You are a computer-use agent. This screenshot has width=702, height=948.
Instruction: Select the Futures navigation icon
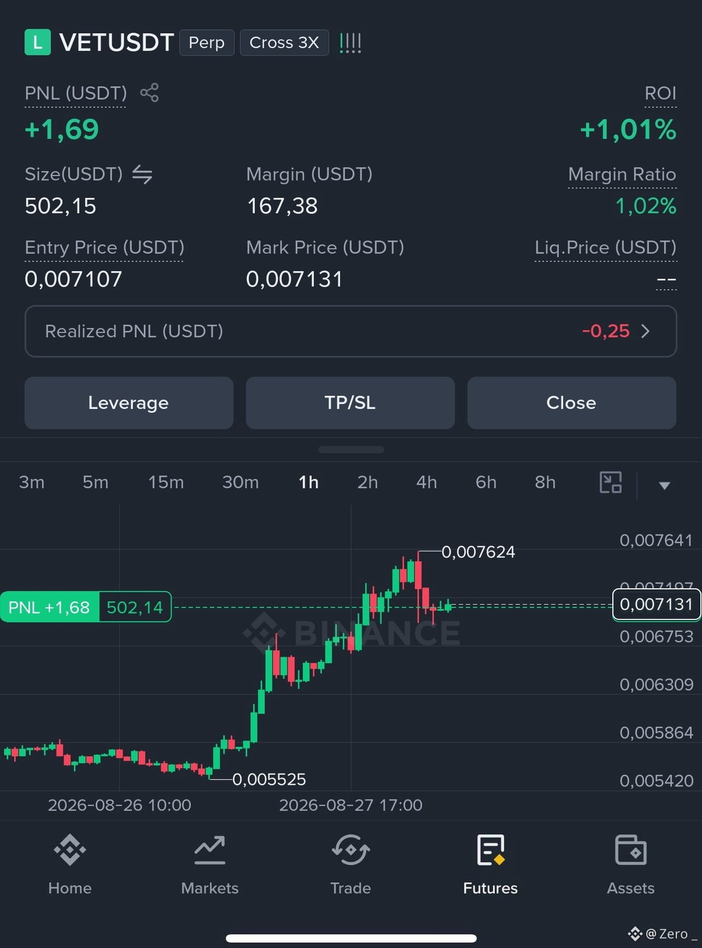[x=490, y=850]
